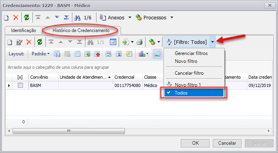Refresh the history grid with green arrows
This screenshot has width=278, height=153.
point(40,42)
